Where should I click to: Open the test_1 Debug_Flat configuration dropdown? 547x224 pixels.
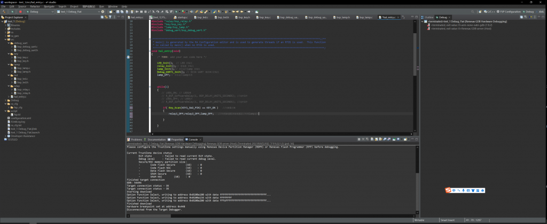click(78, 11)
